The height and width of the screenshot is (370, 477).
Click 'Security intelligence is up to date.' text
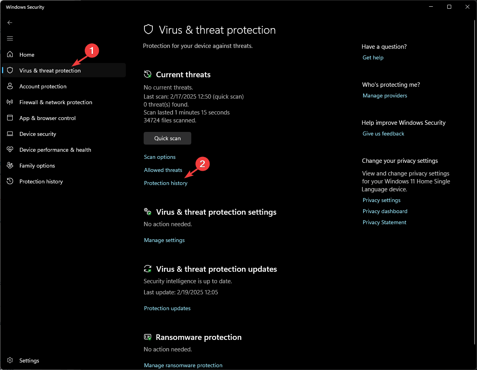(x=188, y=281)
